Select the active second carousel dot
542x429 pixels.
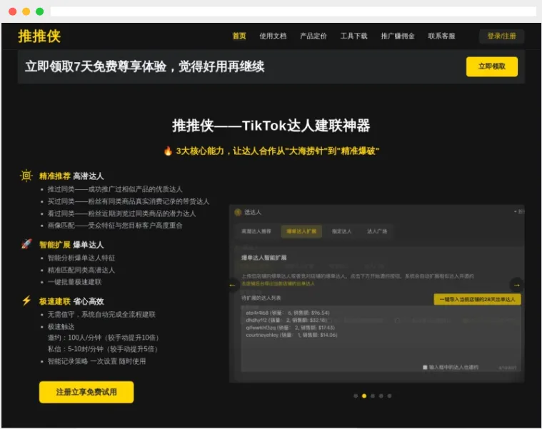364,396
